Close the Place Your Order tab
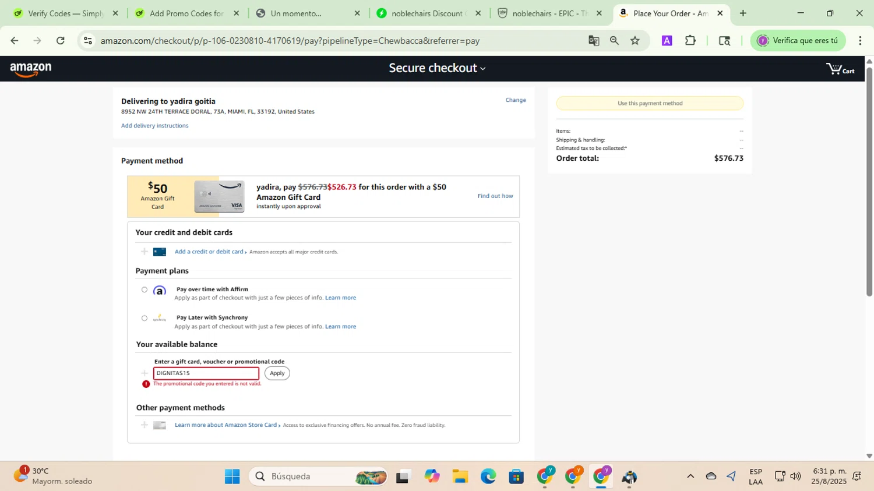This screenshot has width=874, height=491. tap(720, 13)
